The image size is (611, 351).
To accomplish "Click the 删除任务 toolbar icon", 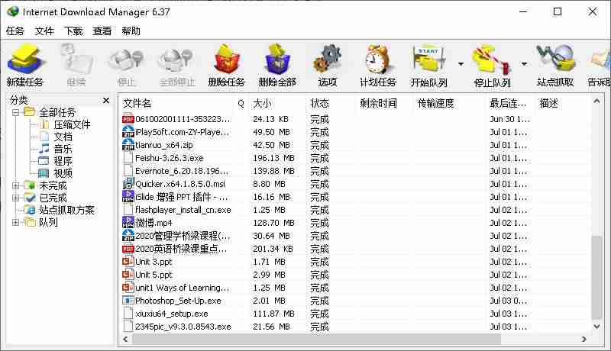I will click(x=226, y=60).
